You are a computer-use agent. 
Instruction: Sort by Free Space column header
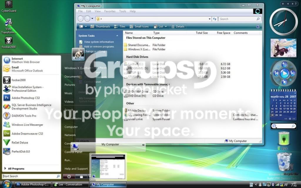pyautogui.click(x=223, y=33)
